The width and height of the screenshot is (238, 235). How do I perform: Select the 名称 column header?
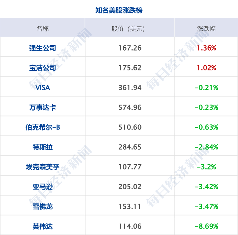42,29
